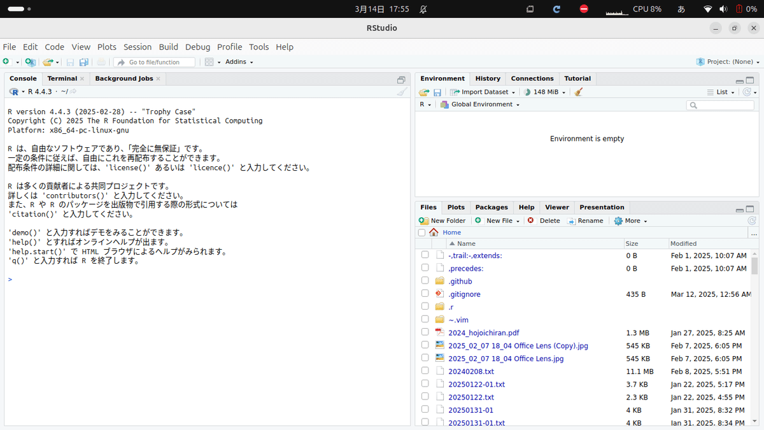Refresh the Files pane listing
The height and width of the screenshot is (430, 764).
click(752, 220)
